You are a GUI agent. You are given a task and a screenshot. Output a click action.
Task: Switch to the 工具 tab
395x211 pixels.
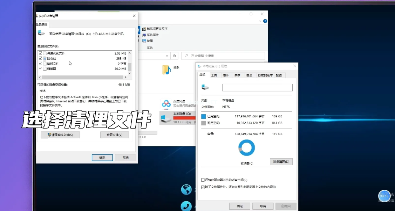214,75
